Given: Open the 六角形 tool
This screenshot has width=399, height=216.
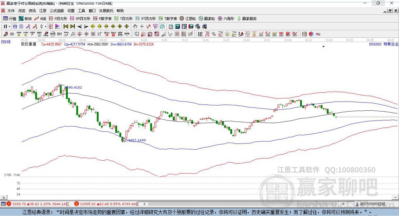Looking at the screenshot, I should coord(226,19).
